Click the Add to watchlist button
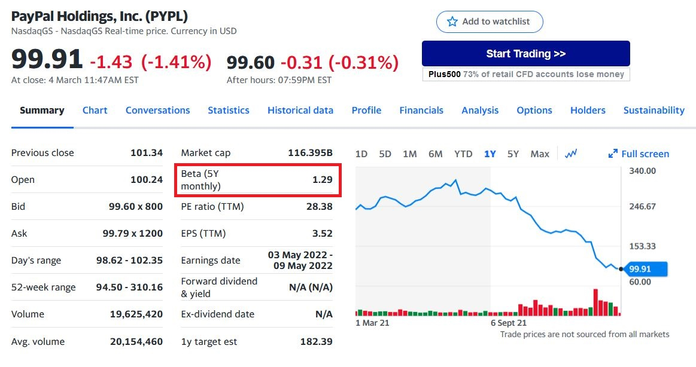The height and width of the screenshot is (367, 696). pyautogui.click(x=490, y=22)
